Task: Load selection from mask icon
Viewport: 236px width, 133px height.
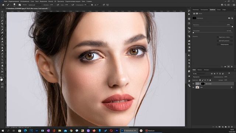Action: coord(222,66)
